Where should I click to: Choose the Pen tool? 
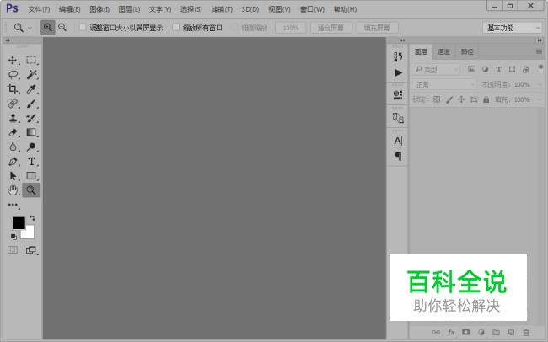pyautogui.click(x=13, y=162)
